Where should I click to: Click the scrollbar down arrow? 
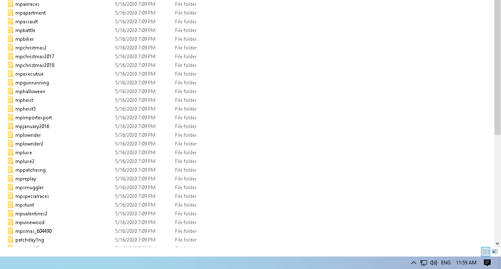coord(498,243)
